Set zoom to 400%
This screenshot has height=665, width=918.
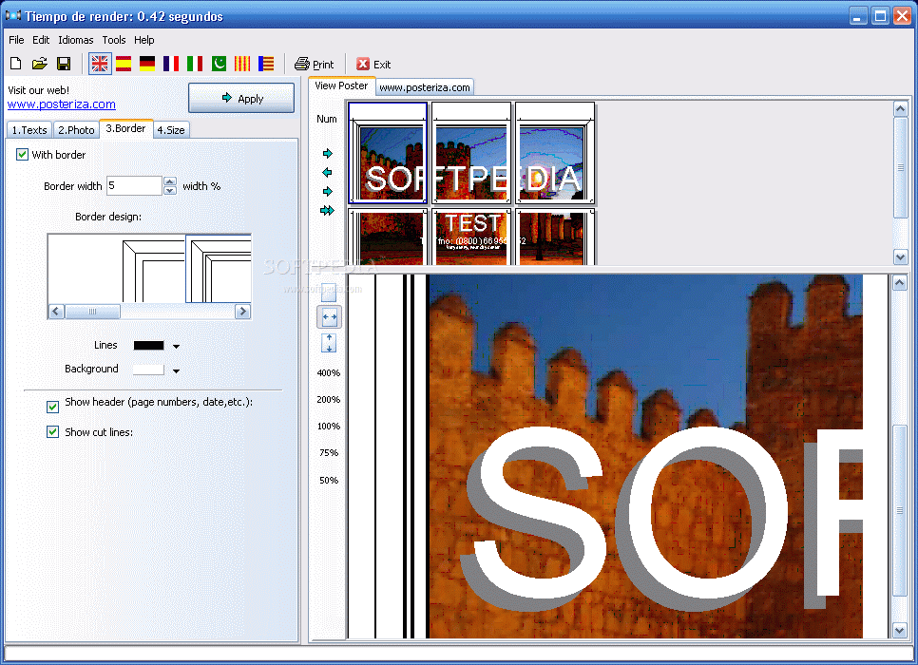pyautogui.click(x=329, y=373)
